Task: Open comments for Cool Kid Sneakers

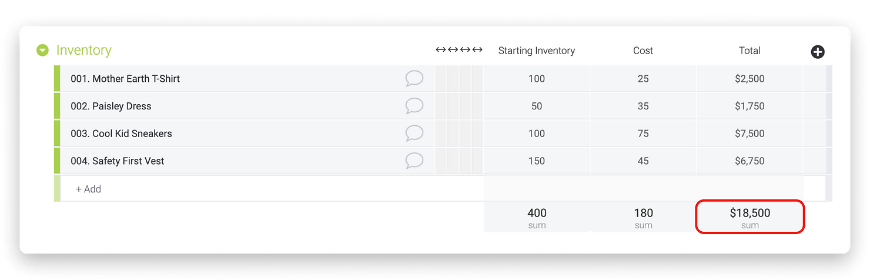Action: (x=414, y=134)
